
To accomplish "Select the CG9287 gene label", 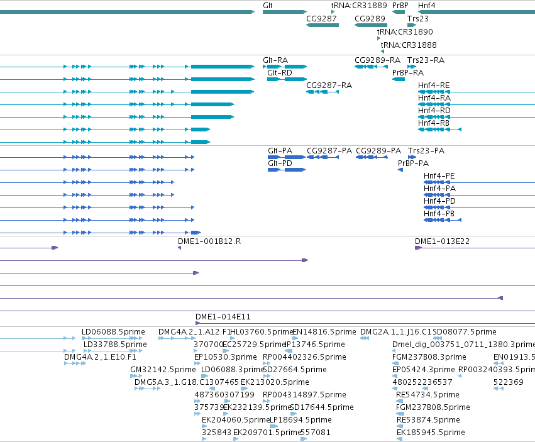I will pos(321,18).
